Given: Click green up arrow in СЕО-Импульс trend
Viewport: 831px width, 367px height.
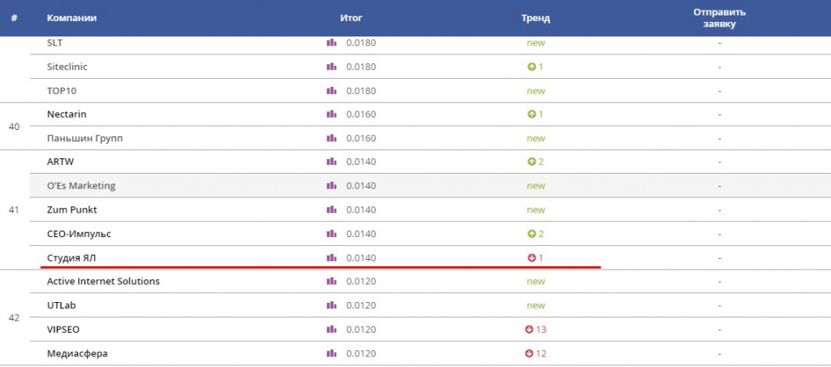Looking at the screenshot, I should (x=532, y=234).
